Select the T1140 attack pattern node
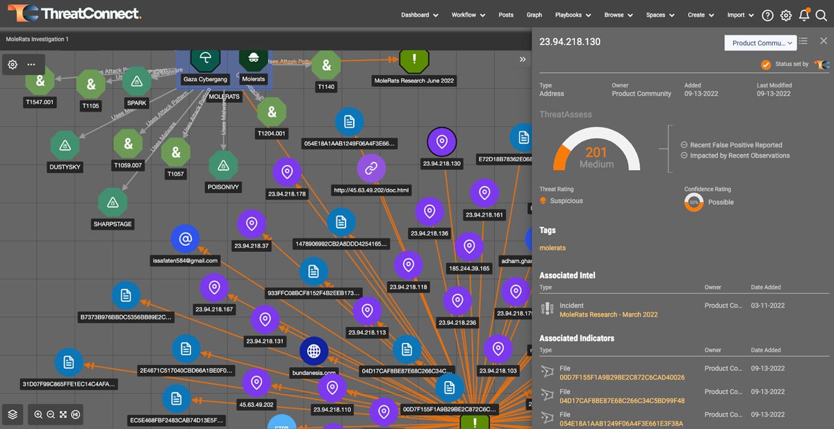834x429 pixels. point(326,66)
